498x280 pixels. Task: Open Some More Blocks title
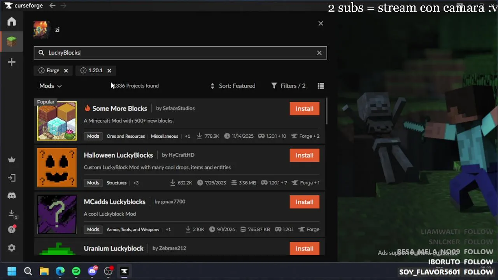pyautogui.click(x=120, y=108)
